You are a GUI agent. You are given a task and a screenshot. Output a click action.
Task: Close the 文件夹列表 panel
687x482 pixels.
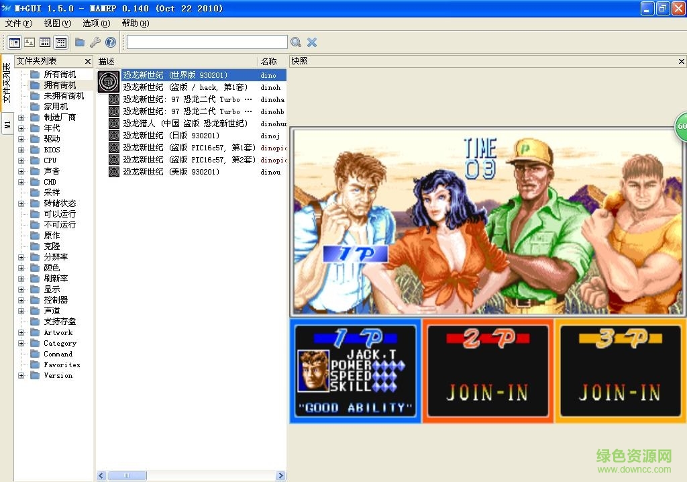(x=88, y=62)
